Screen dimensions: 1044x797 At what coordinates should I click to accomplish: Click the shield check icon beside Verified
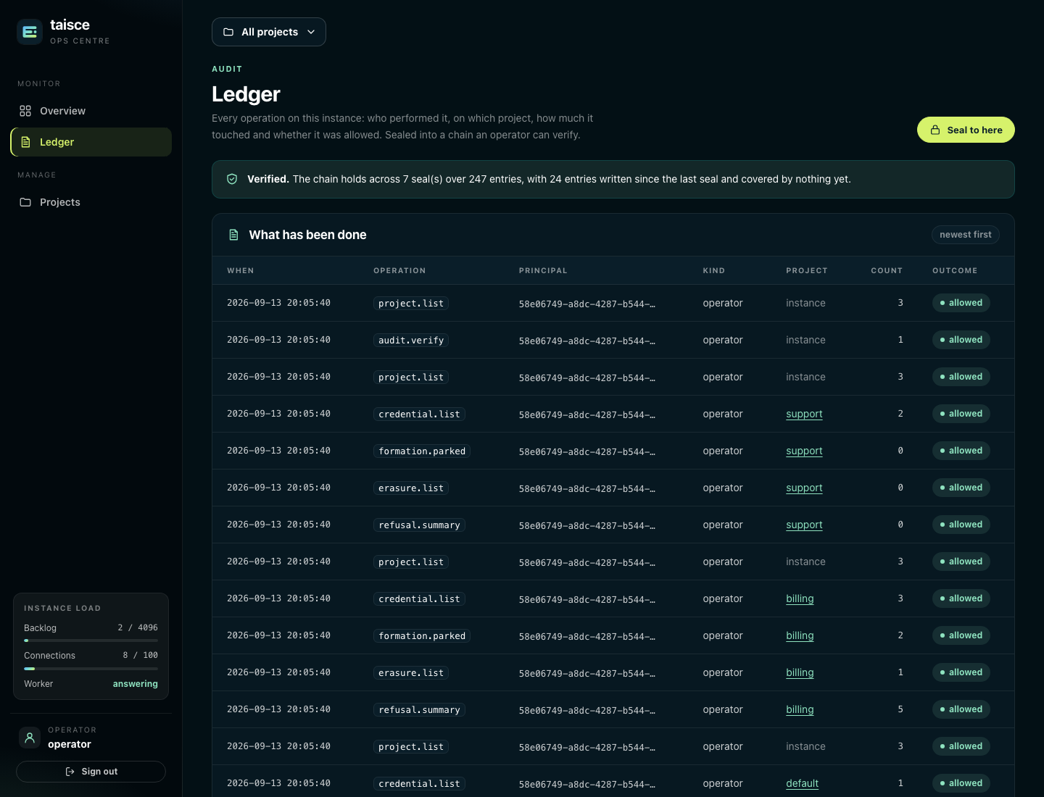[232, 179]
